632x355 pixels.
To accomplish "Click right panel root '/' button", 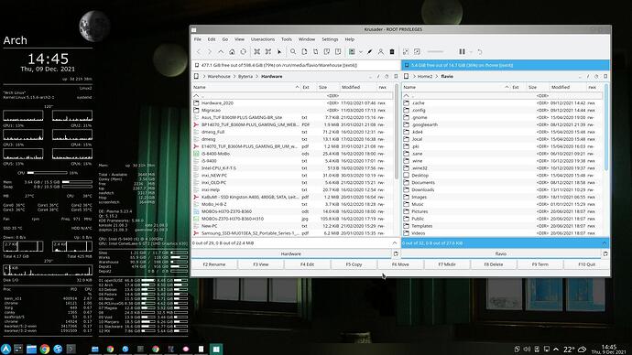I will (x=588, y=77).
